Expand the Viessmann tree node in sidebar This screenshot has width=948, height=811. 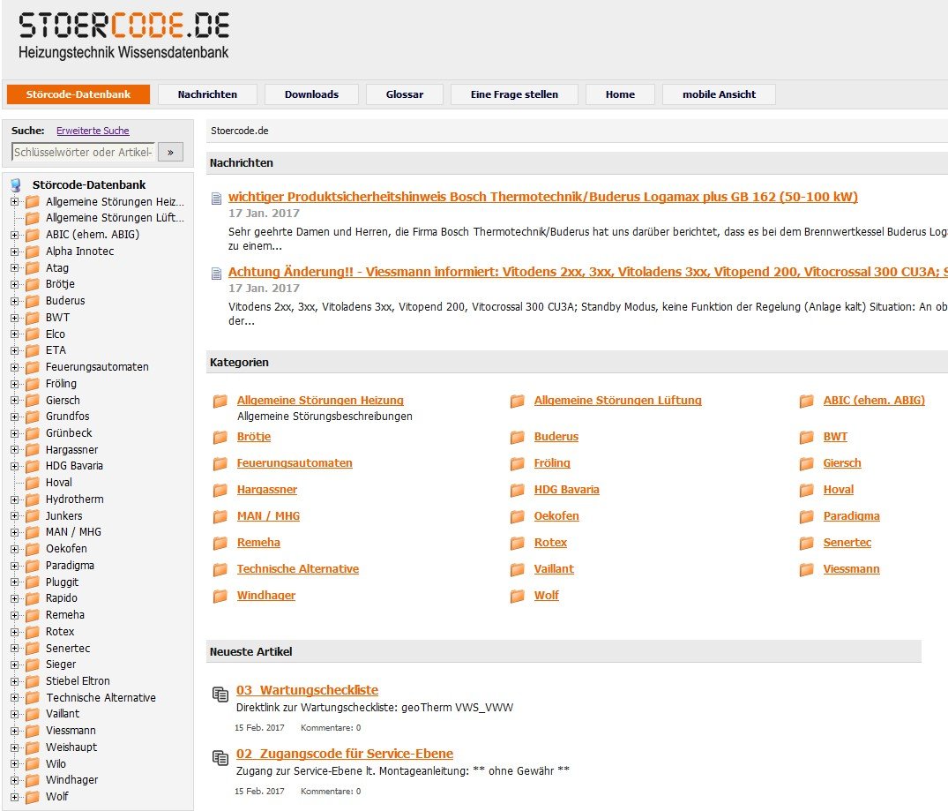point(14,731)
